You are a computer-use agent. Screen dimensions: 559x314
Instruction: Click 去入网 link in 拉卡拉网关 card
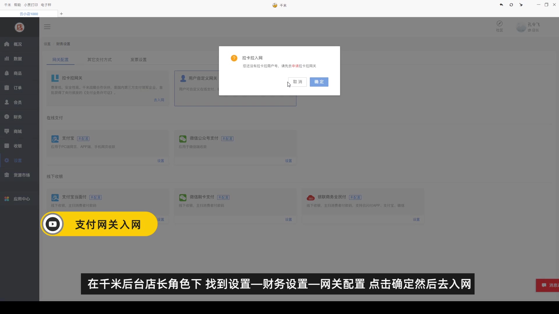pos(159,100)
